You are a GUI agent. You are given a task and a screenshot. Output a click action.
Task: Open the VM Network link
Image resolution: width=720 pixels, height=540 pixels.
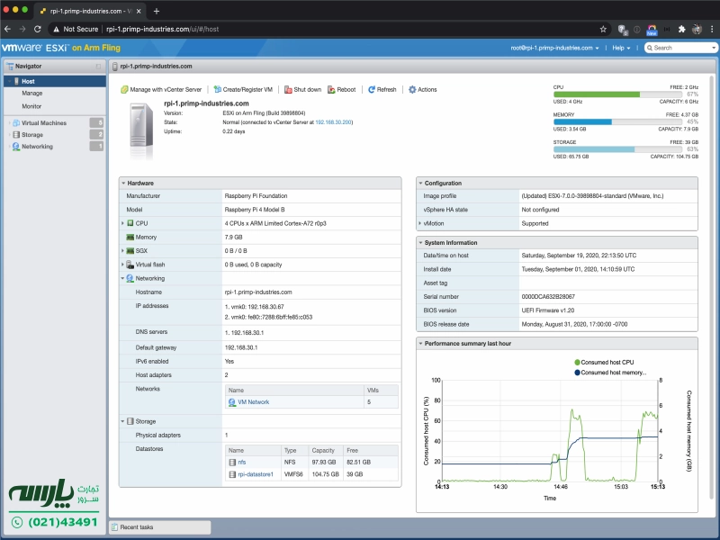(254, 402)
